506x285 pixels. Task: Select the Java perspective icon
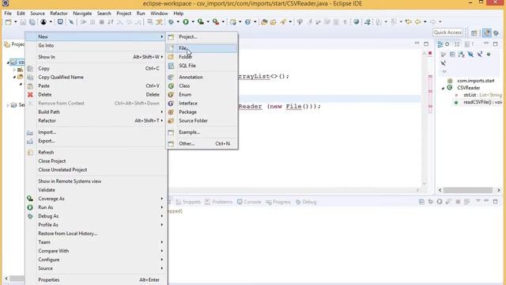click(x=487, y=32)
